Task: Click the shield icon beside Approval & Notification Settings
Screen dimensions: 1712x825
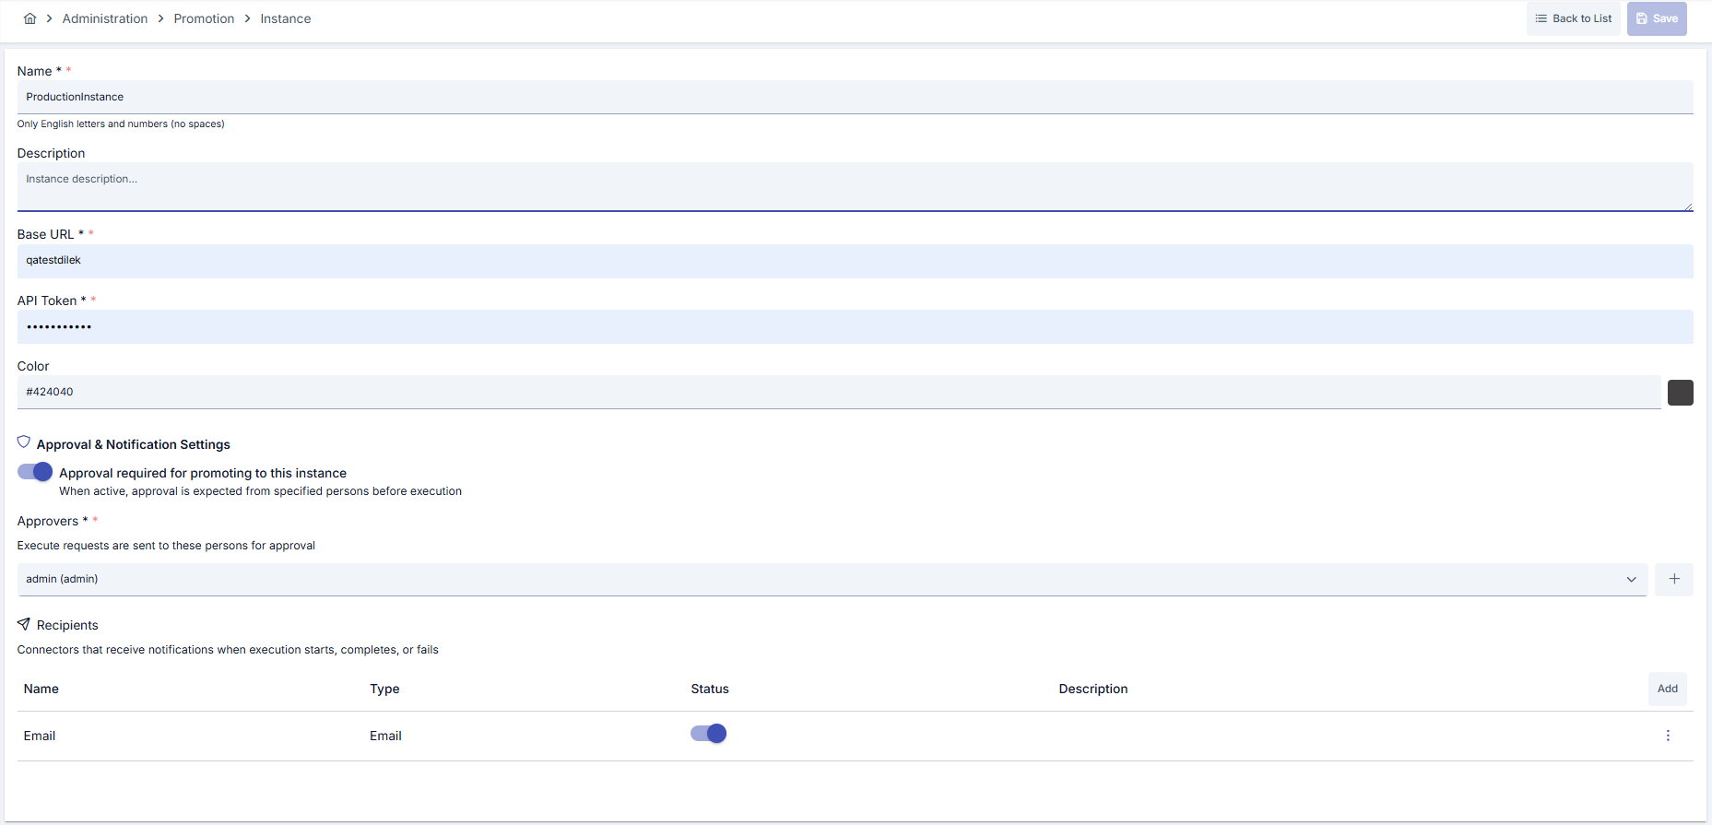Action: (24, 442)
